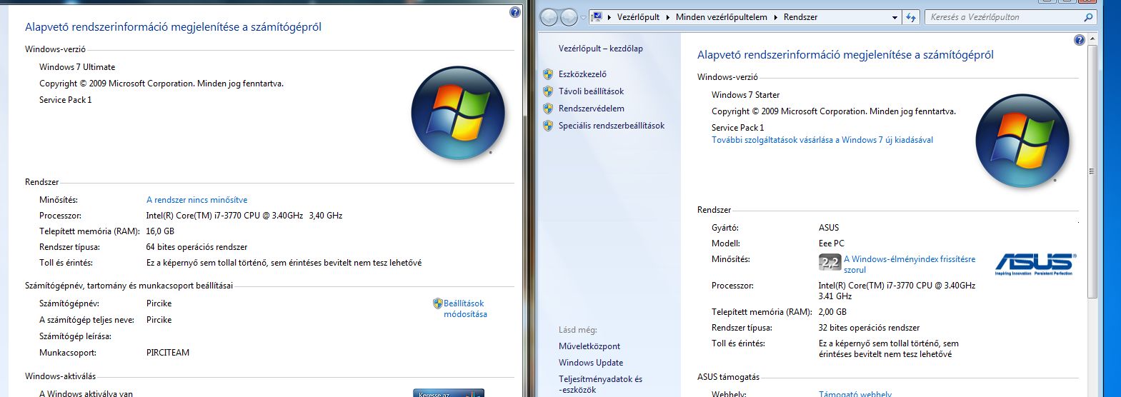Screen dimensions: 1121x397
Task: Expand the breadcrumb arrow before Vezérlőpult
Action: click(x=609, y=17)
